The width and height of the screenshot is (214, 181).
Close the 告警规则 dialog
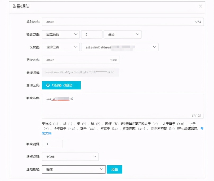pyautogui.click(x=200, y=6)
